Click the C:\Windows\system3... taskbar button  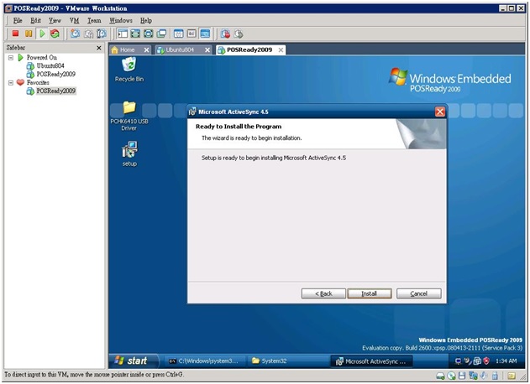pyautogui.click(x=204, y=361)
